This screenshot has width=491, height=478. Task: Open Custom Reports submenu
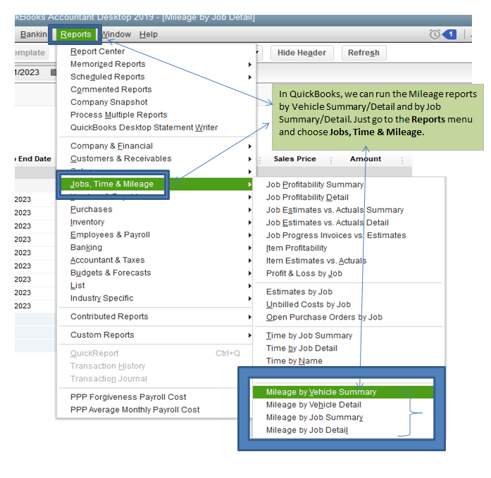(x=156, y=334)
